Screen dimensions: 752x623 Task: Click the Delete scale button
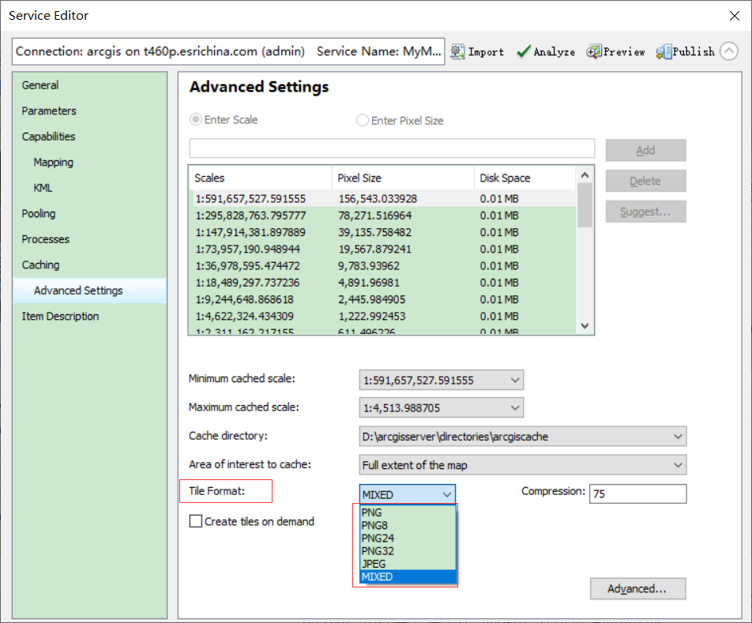[x=645, y=181]
